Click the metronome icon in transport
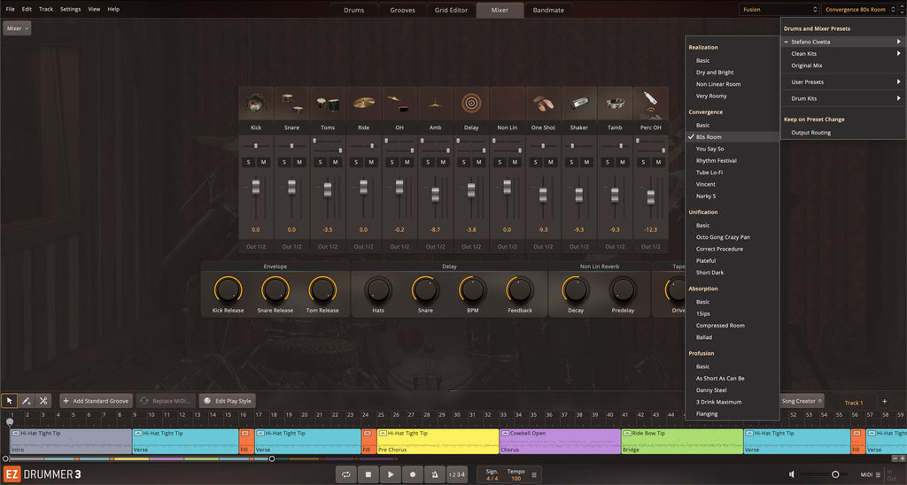The width and height of the screenshot is (907, 485). 434,474
